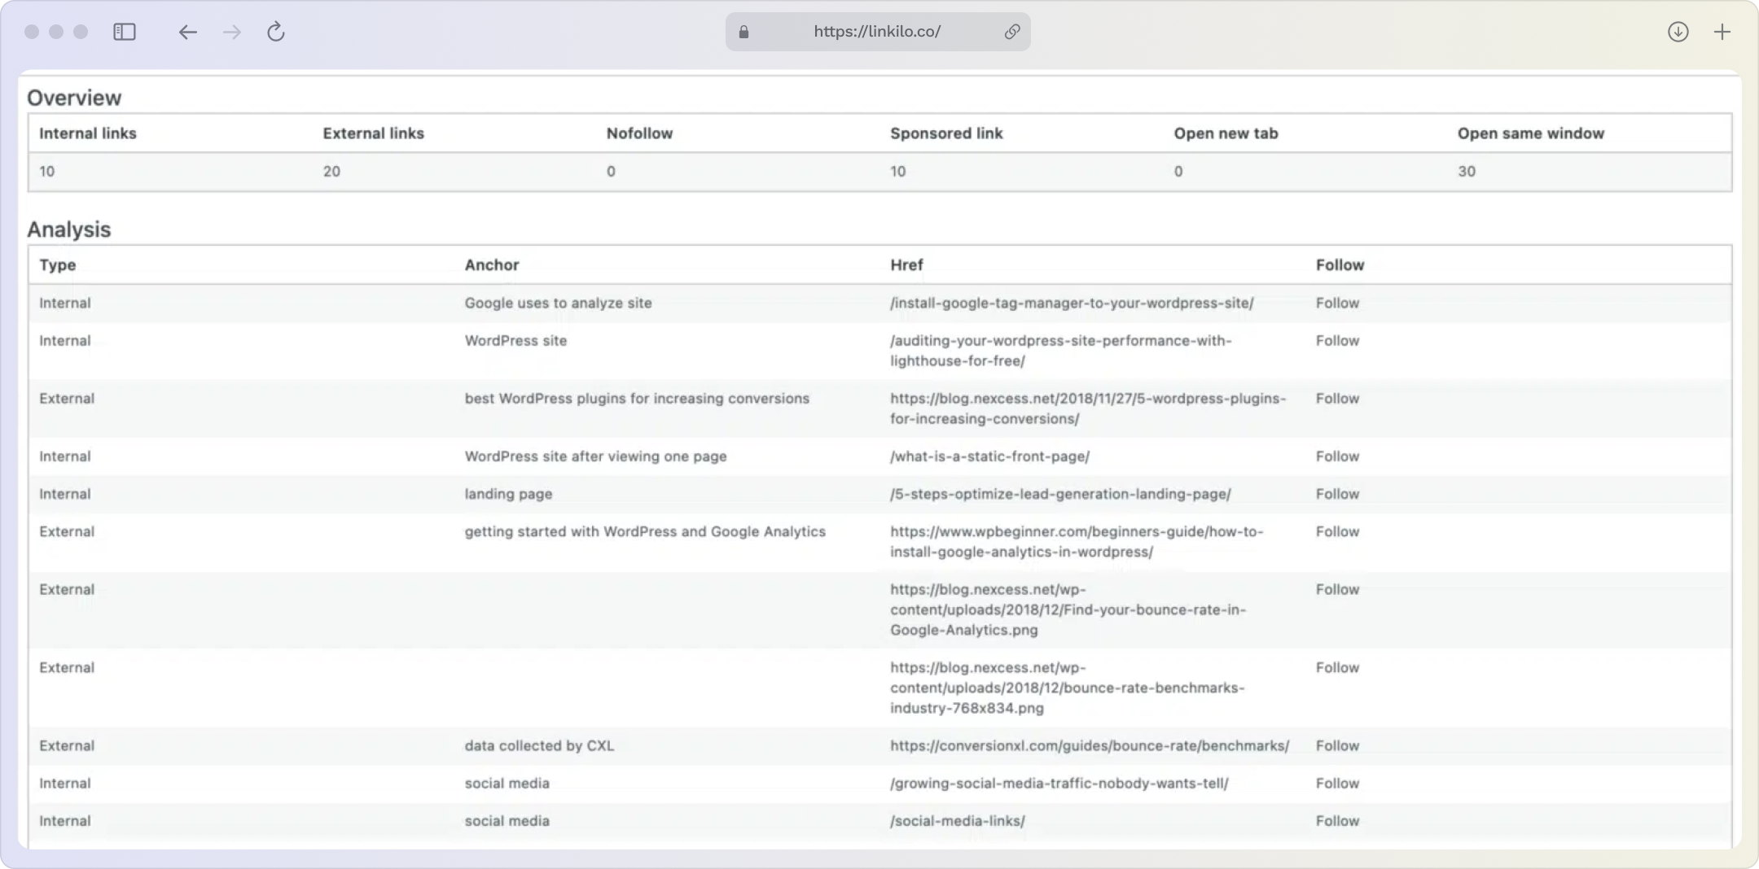Click the lock icon in address bar
This screenshot has width=1759, height=869.
click(x=744, y=32)
